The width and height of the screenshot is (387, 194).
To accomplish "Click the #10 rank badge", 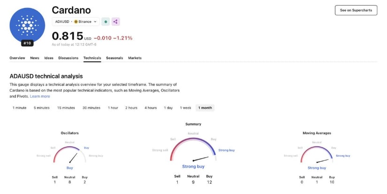I will coord(27,43).
